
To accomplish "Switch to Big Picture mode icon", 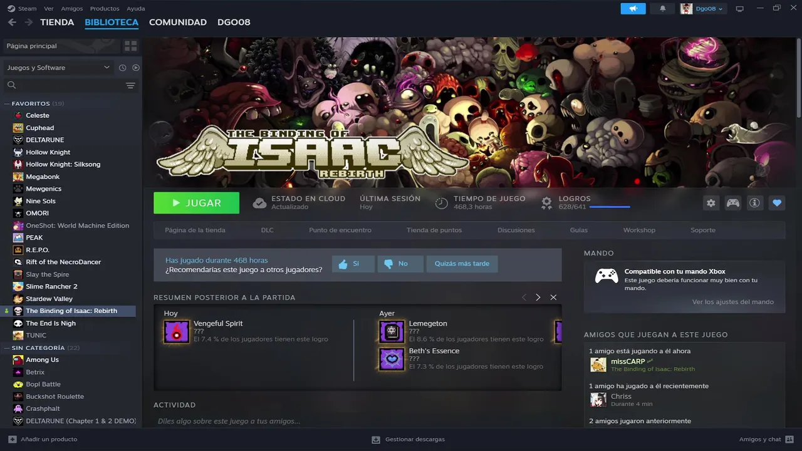I will pos(739,9).
